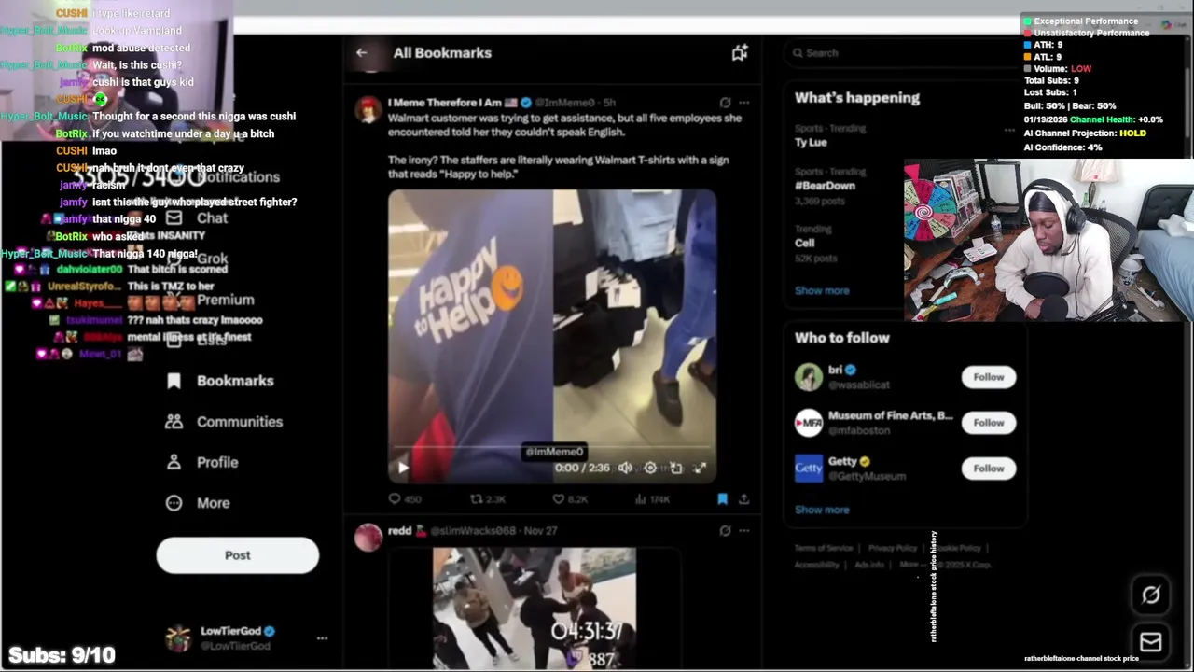Open Bookmarks in the sidebar
This screenshot has height=672, width=1194.
point(220,381)
